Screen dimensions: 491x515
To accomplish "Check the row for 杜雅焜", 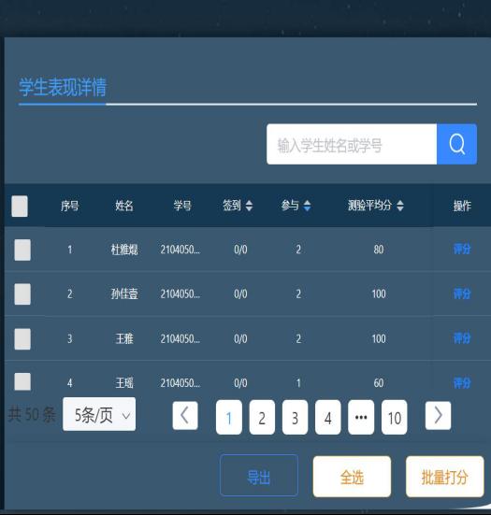I will pos(22,250).
